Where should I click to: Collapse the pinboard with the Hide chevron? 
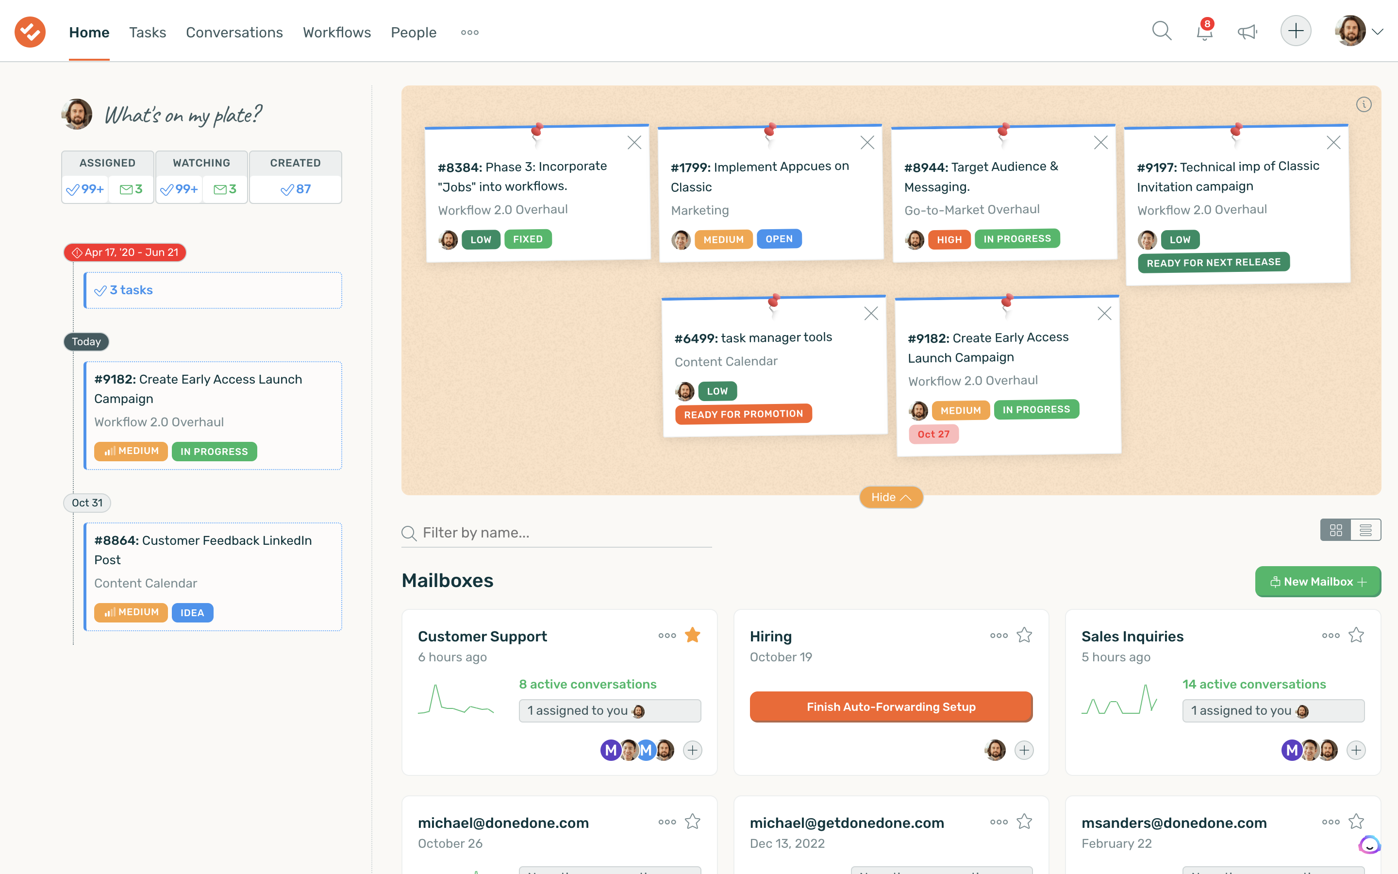coord(890,497)
